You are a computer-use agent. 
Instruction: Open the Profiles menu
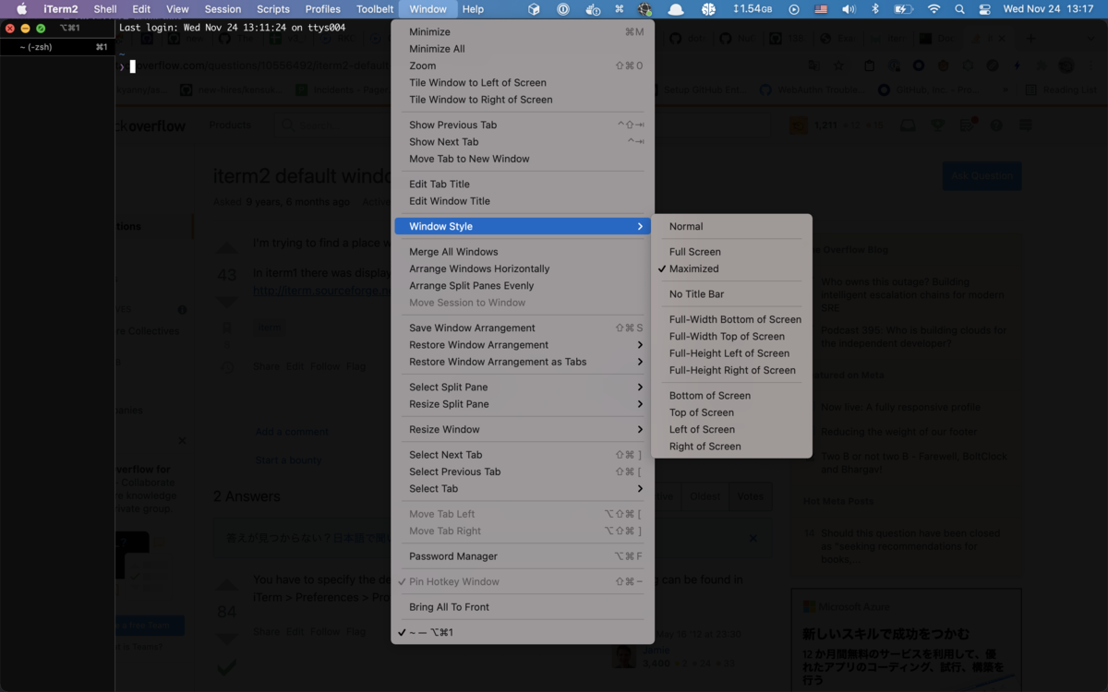click(322, 9)
